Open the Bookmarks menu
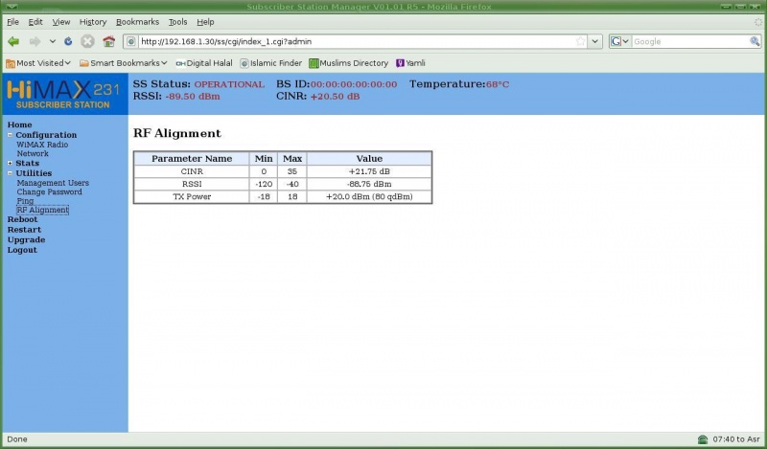The width and height of the screenshot is (767, 449). coord(138,21)
